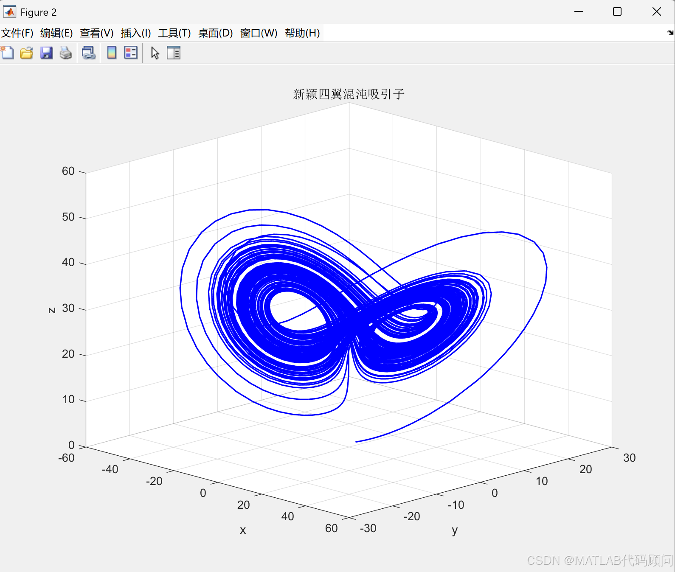Print the figure with the printer icon
Viewport: 675px width, 572px height.
[x=66, y=53]
